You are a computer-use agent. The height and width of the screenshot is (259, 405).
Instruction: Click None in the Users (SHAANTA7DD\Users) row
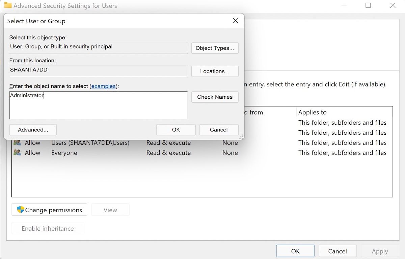[230, 143]
